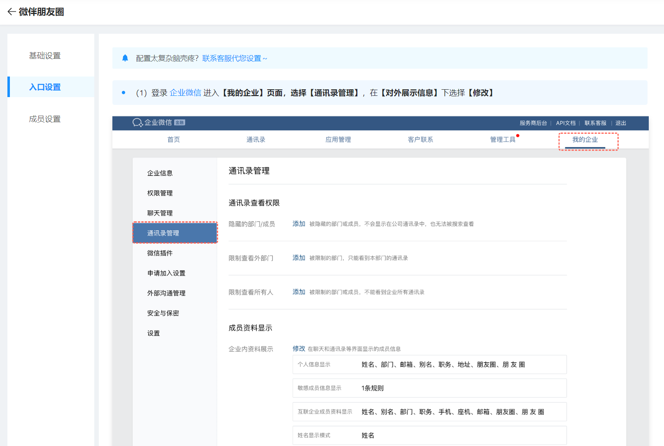This screenshot has width=664, height=446.
Task: Click 添加 beside 限制查看外部门
Action: click(298, 258)
